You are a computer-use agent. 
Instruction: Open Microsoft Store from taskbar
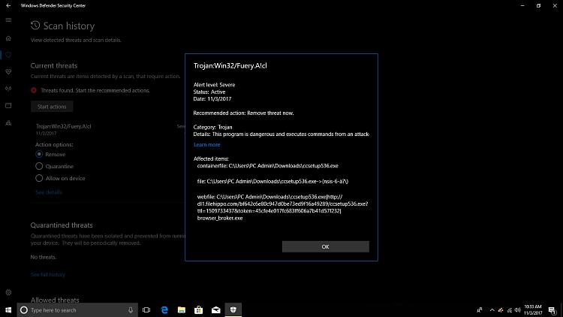pyautogui.click(x=199, y=309)
